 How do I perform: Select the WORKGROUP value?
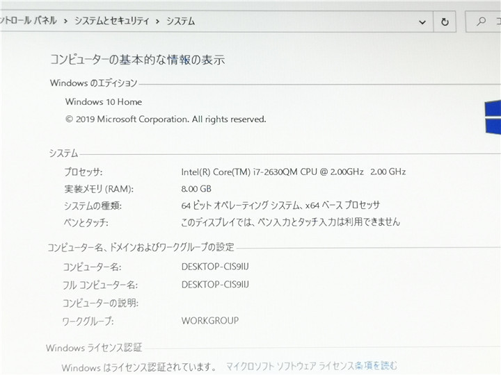210,320
